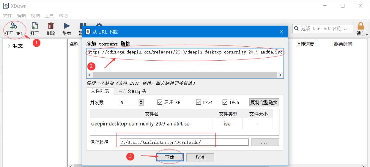Click the 保存路径 input field
This screenshot has width=370, height=167.
[x=184, y=142]
